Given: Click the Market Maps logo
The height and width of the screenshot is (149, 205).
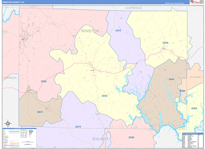Looking at the screenshot, I should [195, 2].
